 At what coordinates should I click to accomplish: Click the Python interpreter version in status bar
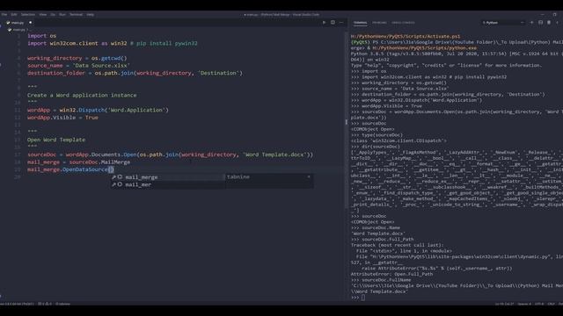point(17,304)
